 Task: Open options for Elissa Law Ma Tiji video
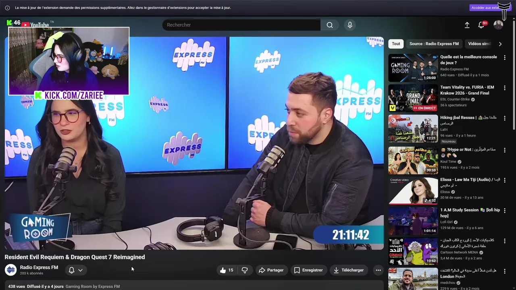pos(504,180)
